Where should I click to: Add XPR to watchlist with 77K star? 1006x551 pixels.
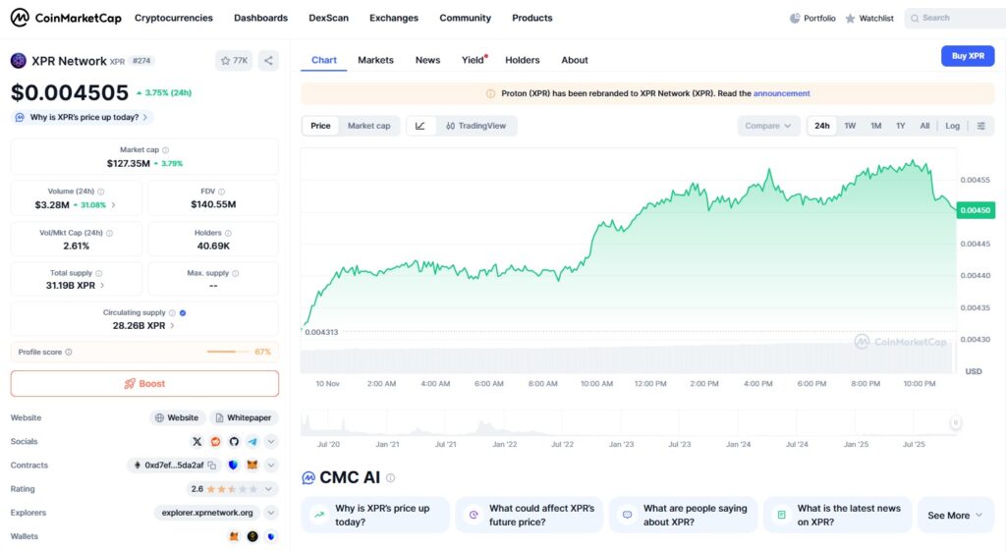coord(234,61)
